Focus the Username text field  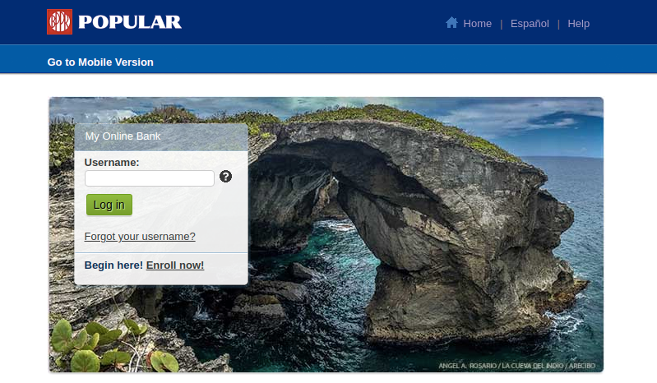point(150,178)
